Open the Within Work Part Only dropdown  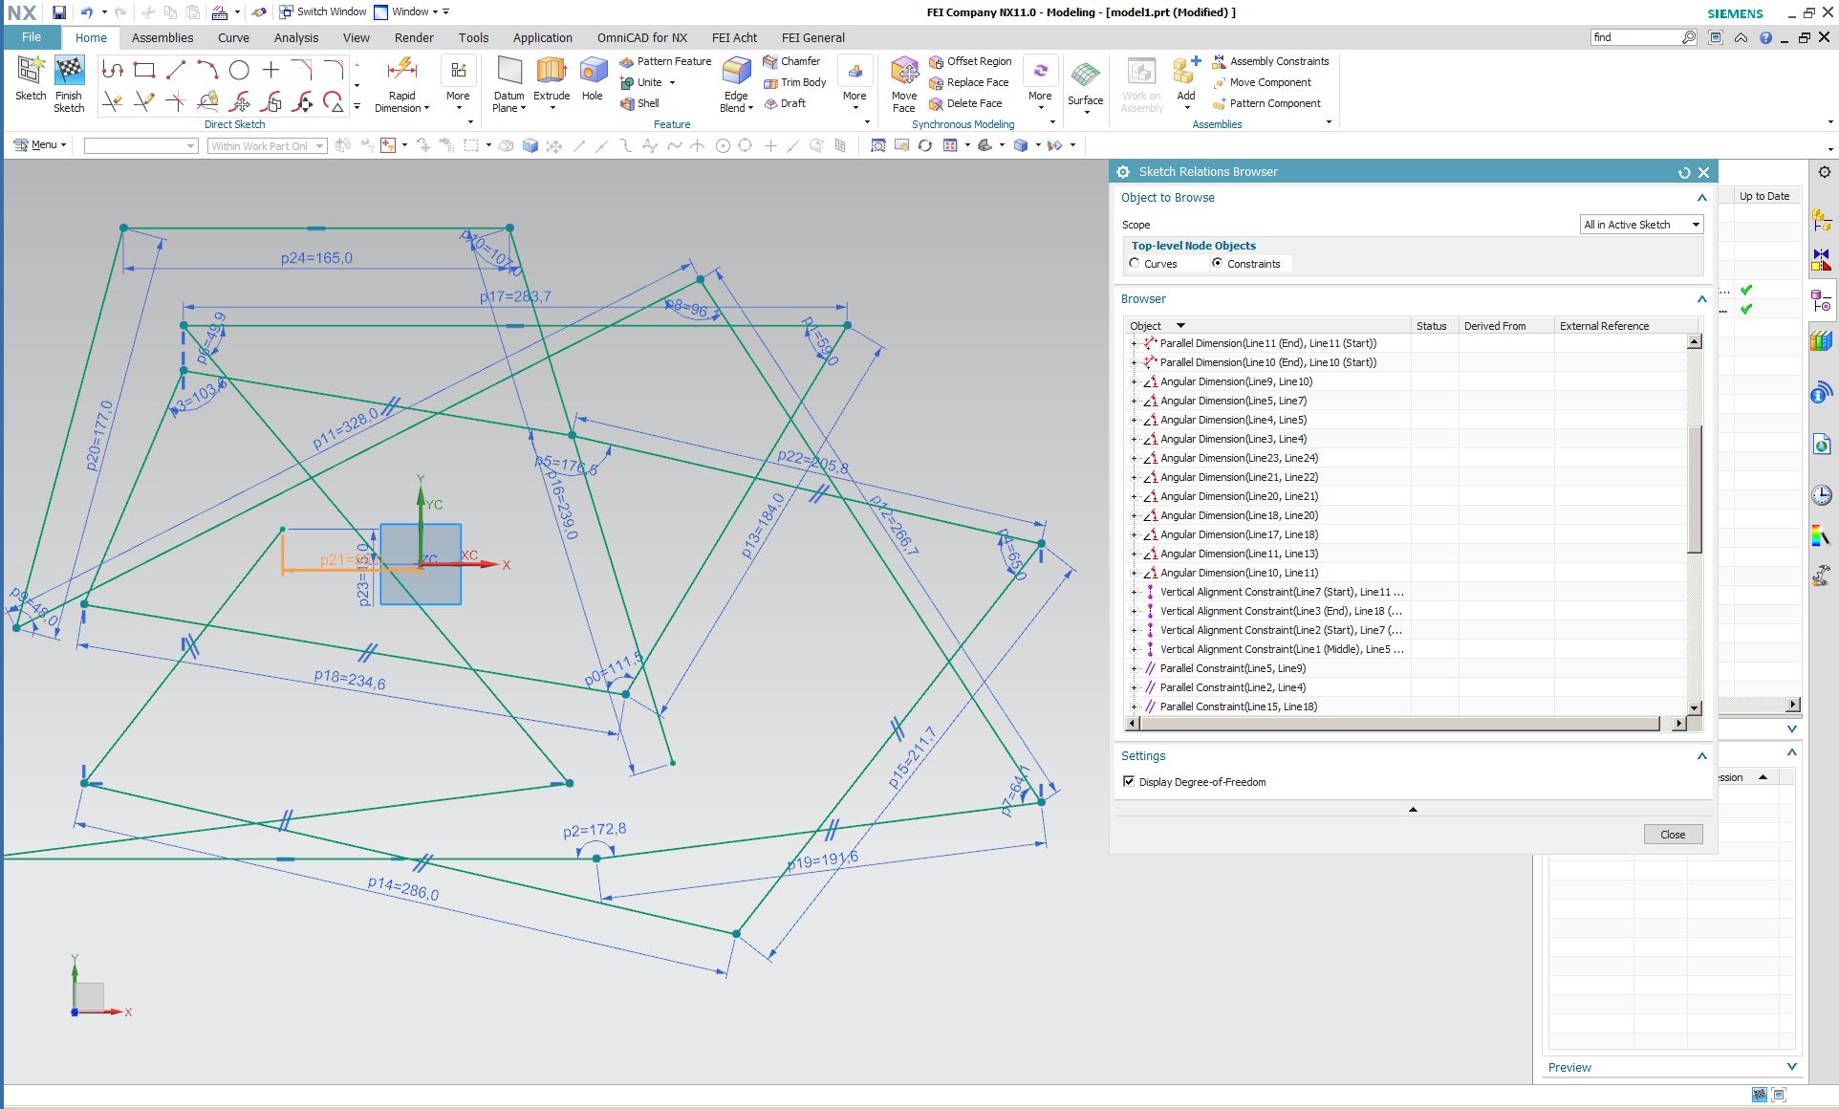pyautogui.click(x=268, y=146)
